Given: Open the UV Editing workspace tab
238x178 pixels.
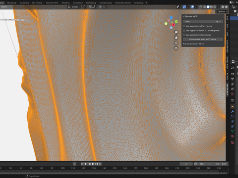Looking at the screenshot, I should (37, 3).
